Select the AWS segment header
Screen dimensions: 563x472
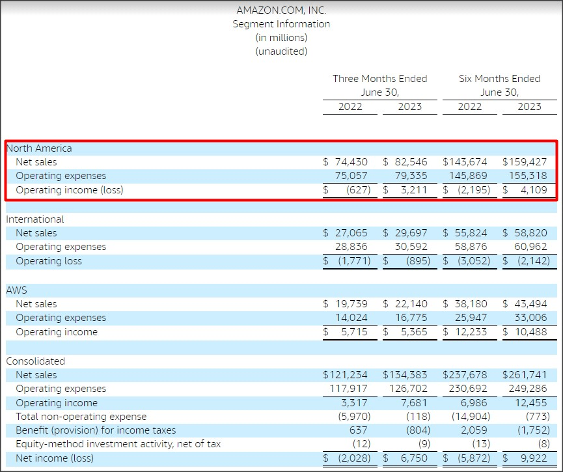coord(14,290)
